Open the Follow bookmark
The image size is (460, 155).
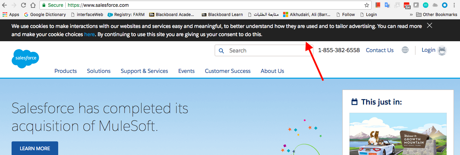[x=345, y=14]
